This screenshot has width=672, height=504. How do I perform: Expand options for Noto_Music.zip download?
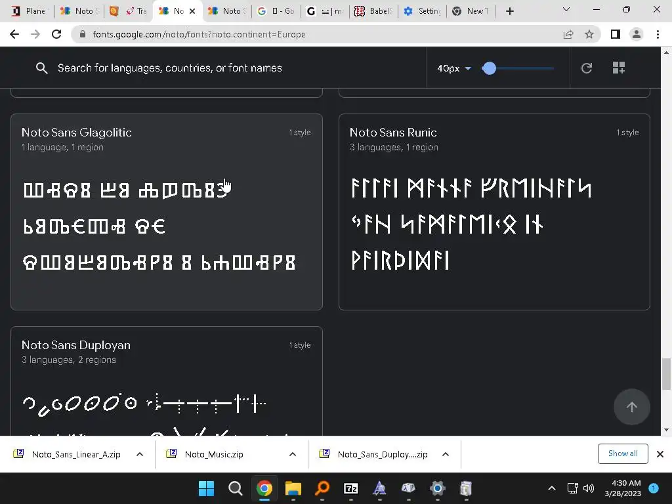click(293, 454)
